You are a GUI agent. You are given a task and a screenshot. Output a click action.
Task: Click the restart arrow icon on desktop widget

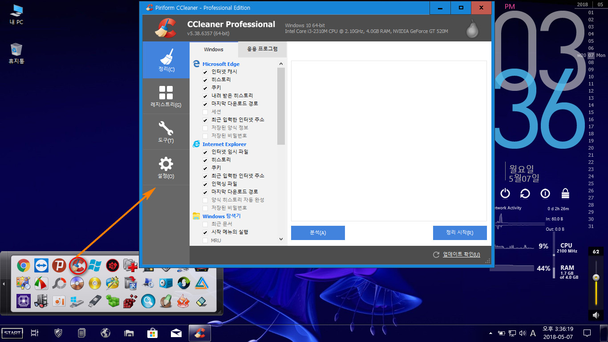tap(525, 193)
